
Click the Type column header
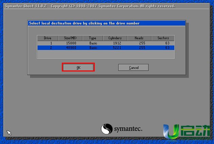pyautogui.click(x=93, y=38)
